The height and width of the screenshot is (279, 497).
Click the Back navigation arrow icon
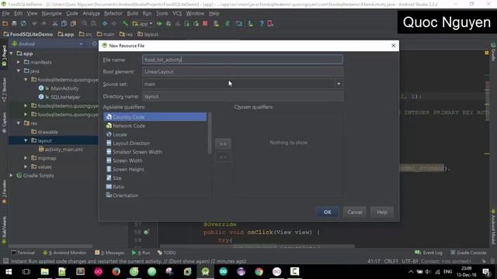[105, 23]
